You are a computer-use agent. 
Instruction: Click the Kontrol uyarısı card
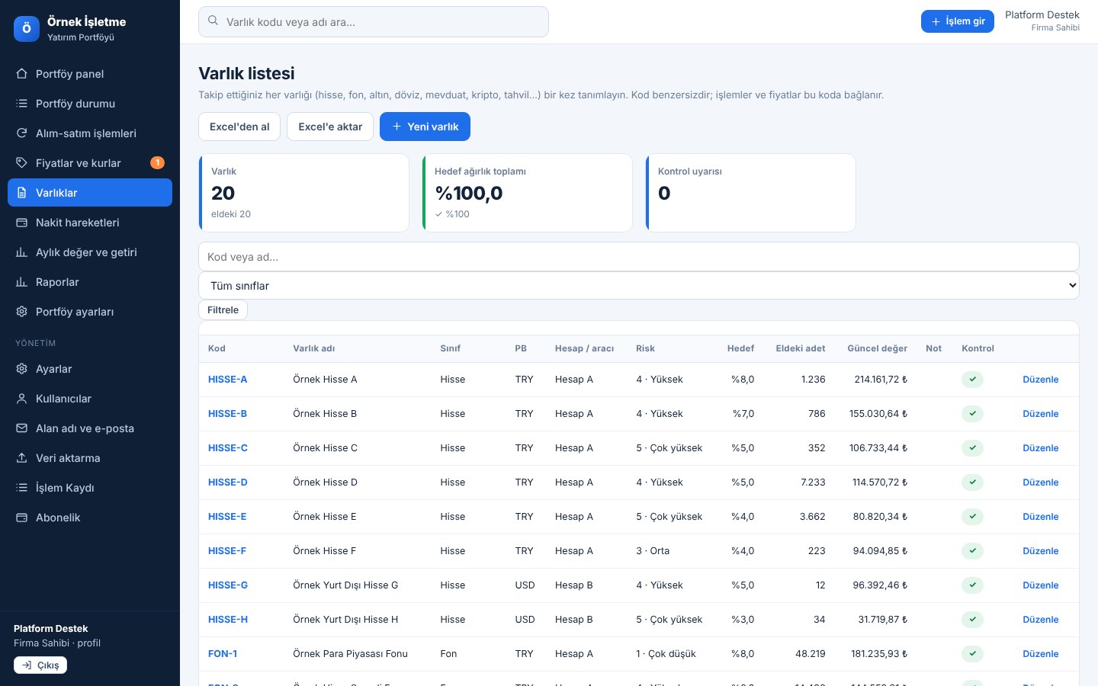click(x=751, y=193)
